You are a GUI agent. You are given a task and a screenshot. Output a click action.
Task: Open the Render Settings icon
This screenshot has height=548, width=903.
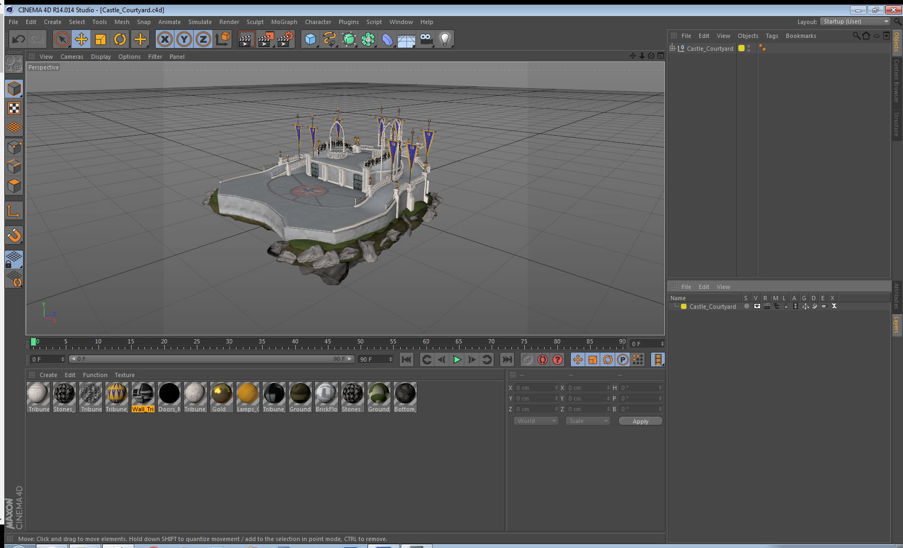tap(286, 39)
